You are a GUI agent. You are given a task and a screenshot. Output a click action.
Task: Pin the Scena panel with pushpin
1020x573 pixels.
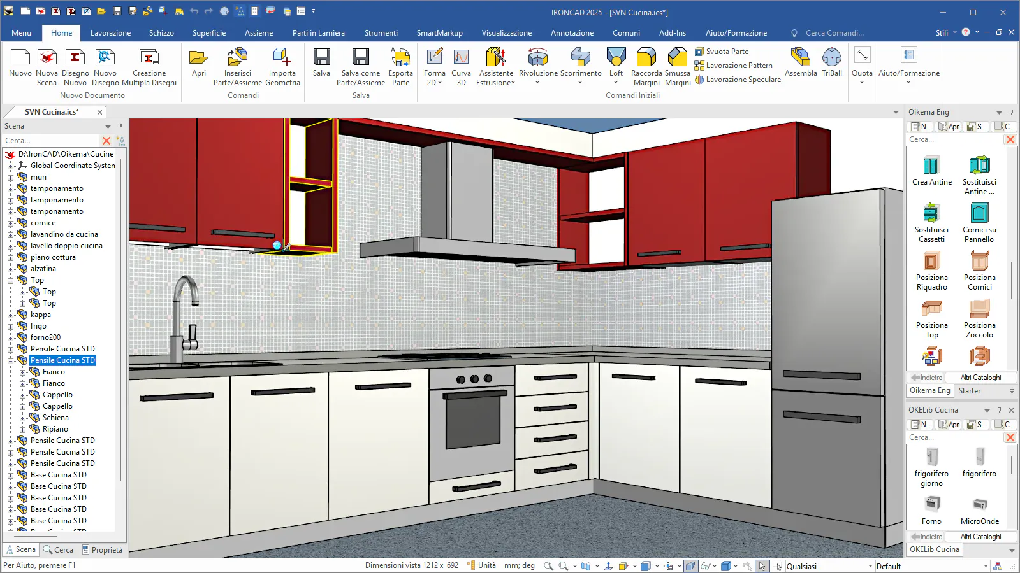pyautogui.click(x=120, y=126)
